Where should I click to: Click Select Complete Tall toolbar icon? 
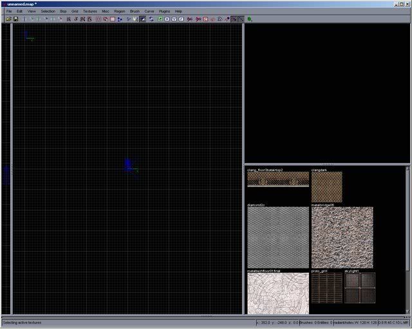69,19
